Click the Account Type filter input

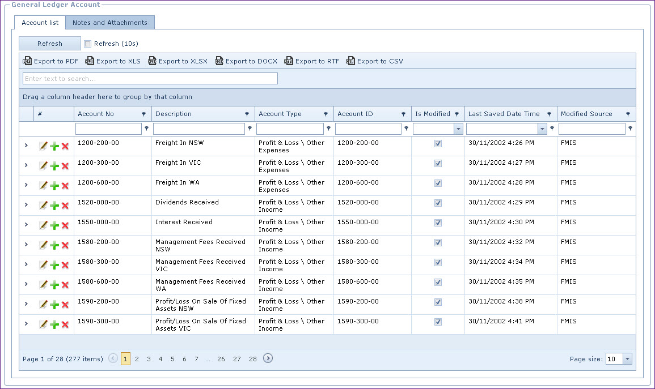pyautogui.click(x=290, y=129)
